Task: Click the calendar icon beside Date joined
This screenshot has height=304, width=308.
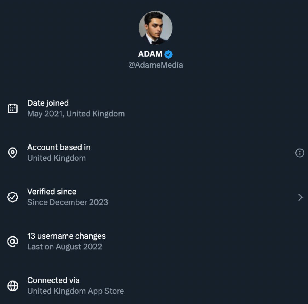Action: tap(13, 108)
